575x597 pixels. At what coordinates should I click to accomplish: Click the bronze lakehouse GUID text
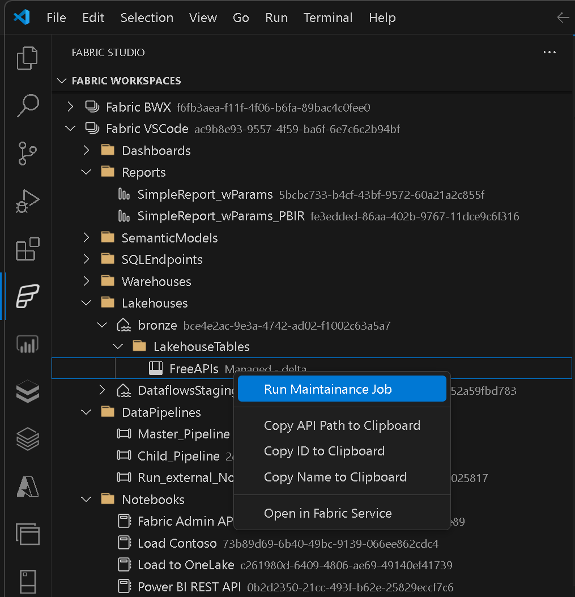coord(287,326)
